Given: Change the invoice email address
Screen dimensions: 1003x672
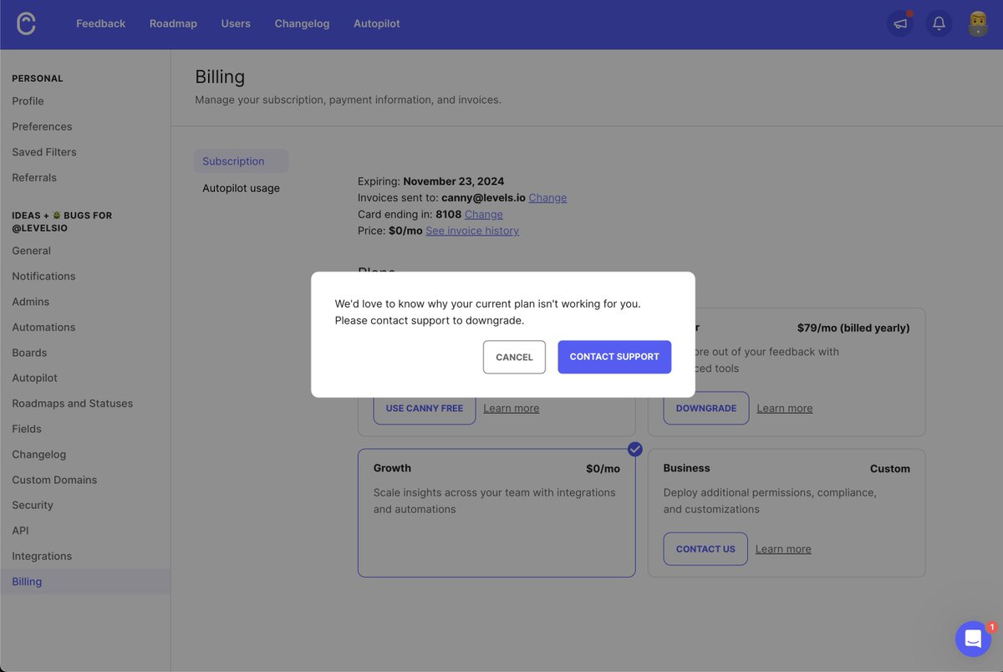Looking at the screenshot, I should tap(547, 198).
